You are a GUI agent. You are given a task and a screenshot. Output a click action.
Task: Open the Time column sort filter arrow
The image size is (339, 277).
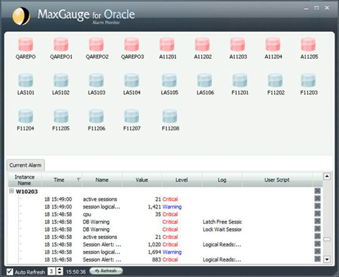tap(79, 180)
